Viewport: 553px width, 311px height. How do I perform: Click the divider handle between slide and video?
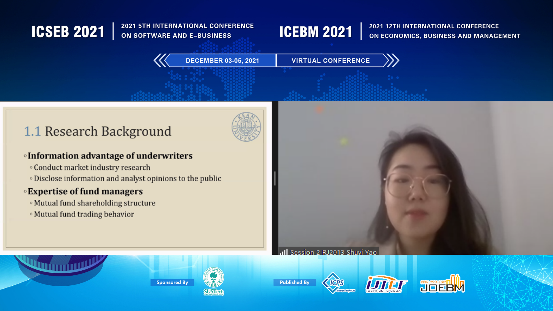(x=275, y=178)
